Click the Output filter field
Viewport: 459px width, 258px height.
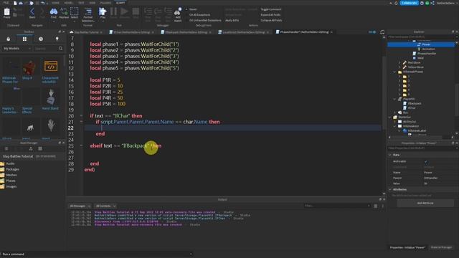[337, 206]
